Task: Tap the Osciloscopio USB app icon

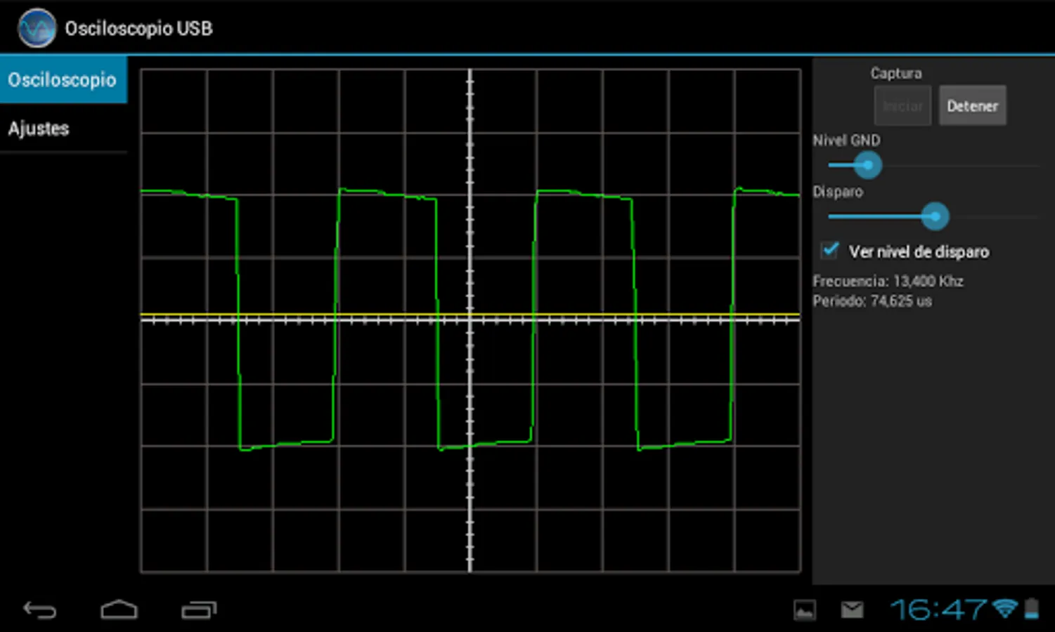Action: pos(37,28)
